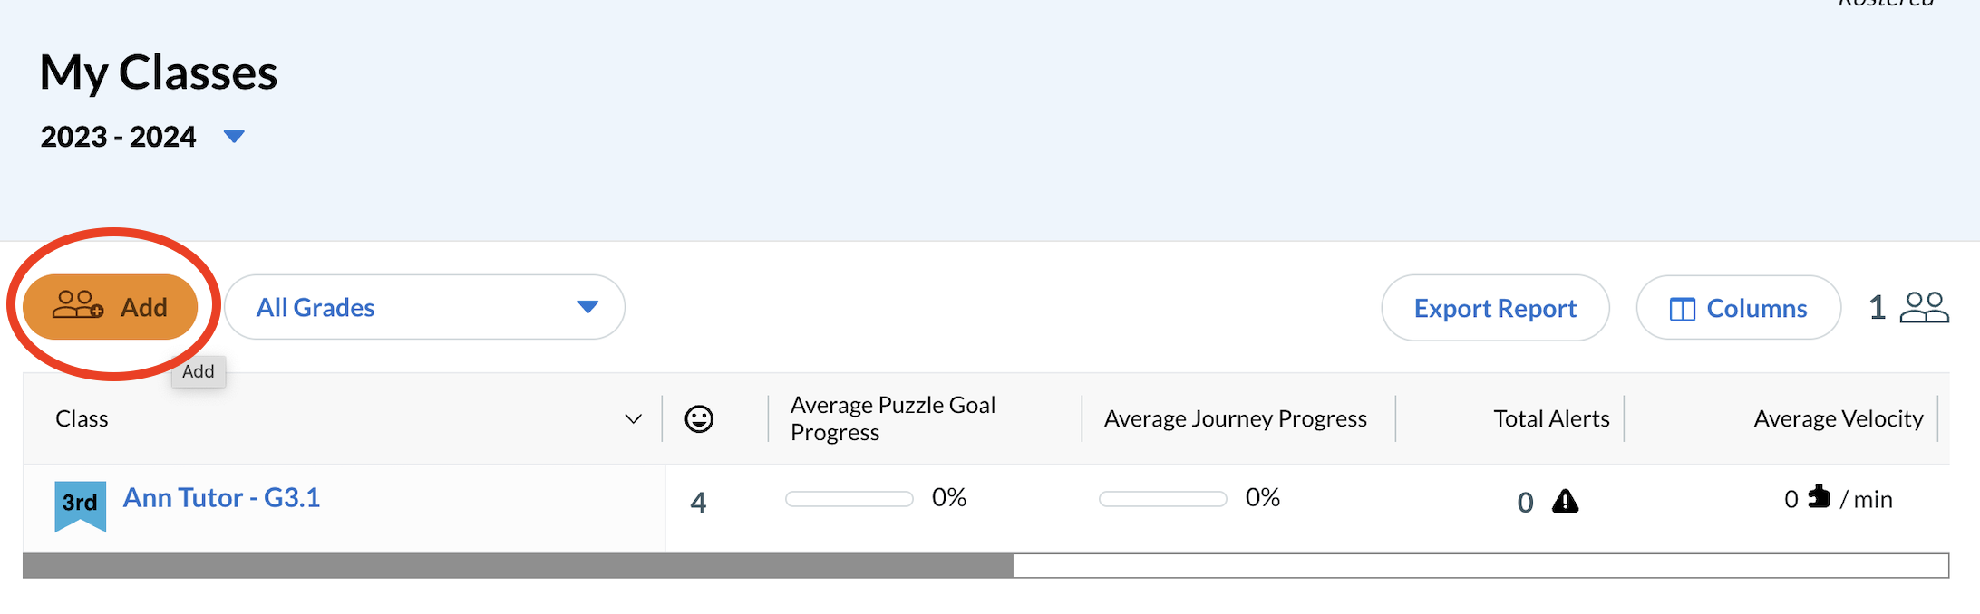Viewport: 1980px width, 614px height.
Task: Click the Columns layout icon
Action: [1683, 310]
